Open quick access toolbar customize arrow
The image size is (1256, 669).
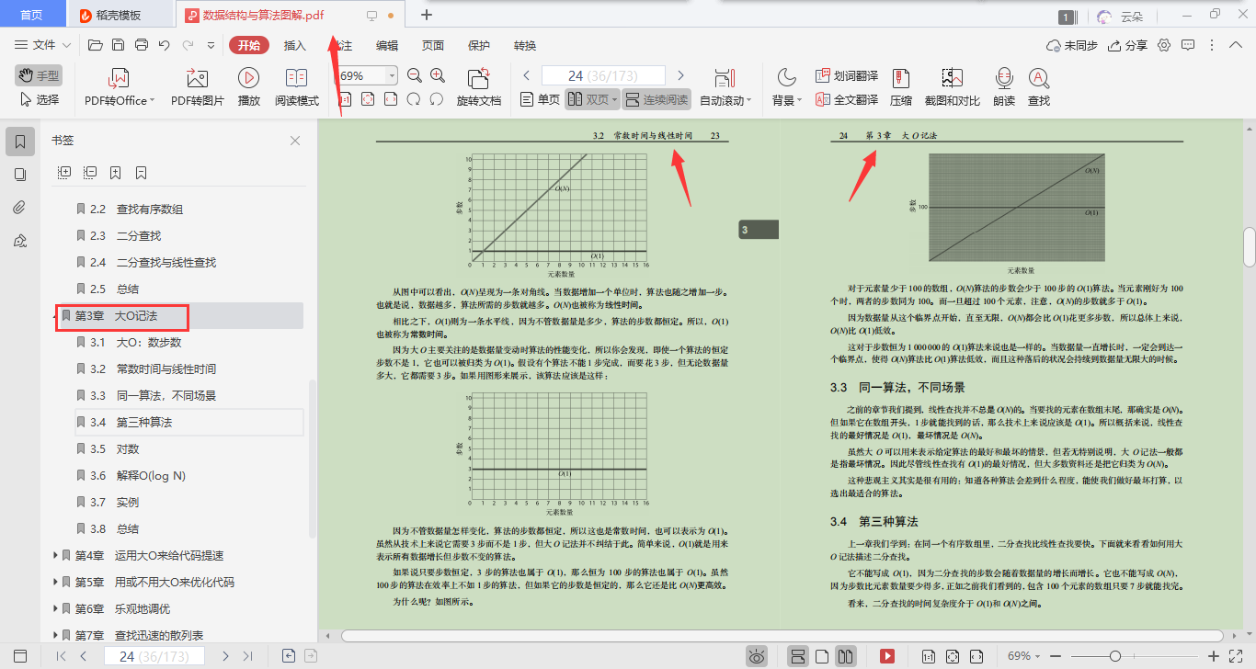pos(211,45)
